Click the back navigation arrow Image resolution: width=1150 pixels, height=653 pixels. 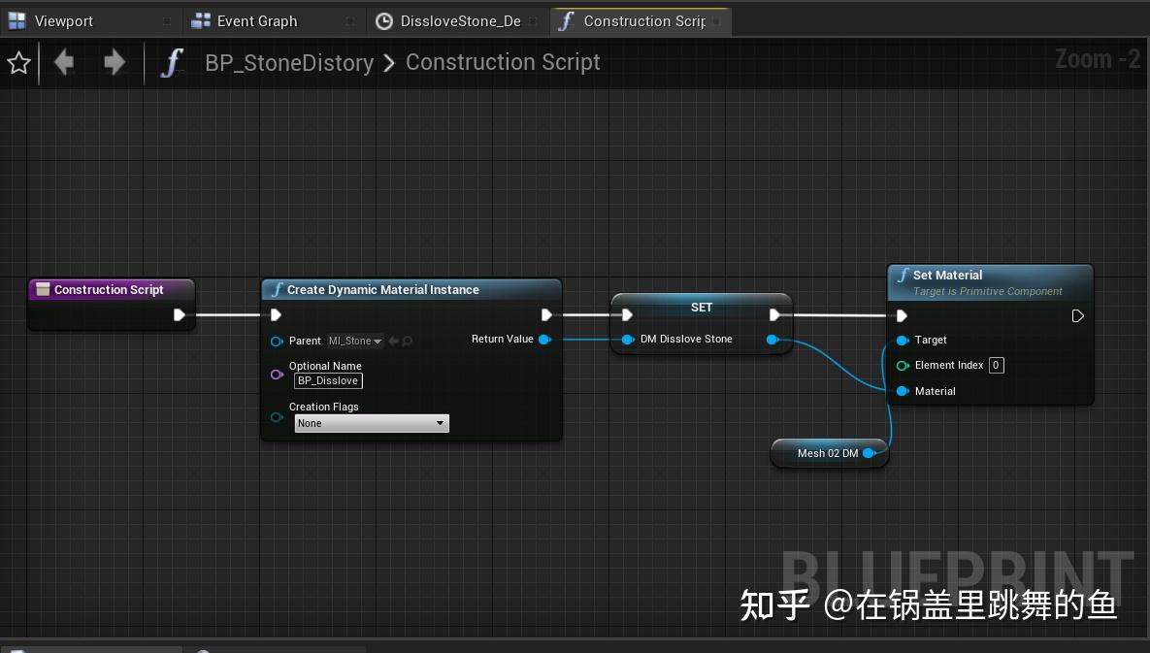(x=63, y=62)
